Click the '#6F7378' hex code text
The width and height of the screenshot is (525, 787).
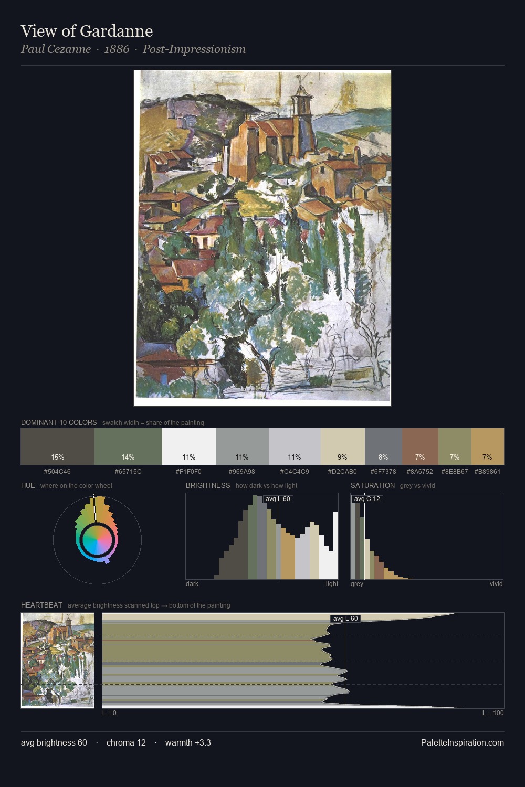point(383,472)
